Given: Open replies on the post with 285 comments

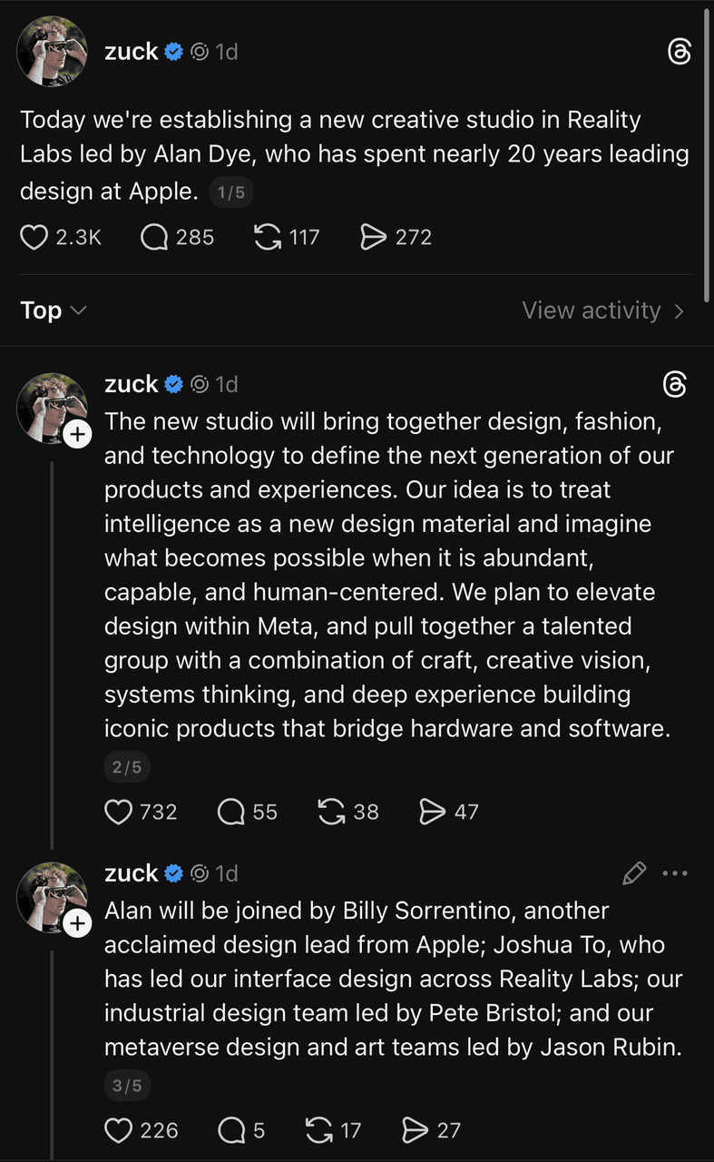Looking at the screenshot, I should point(155,238).
